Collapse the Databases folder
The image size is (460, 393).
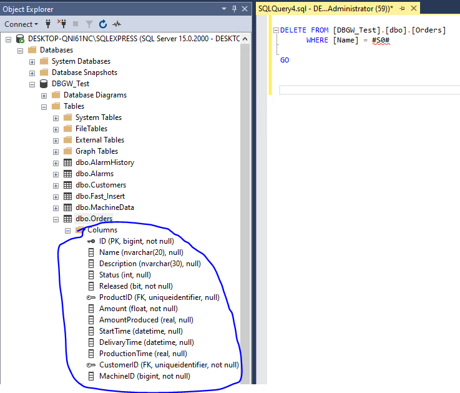(x=20, y=51)
